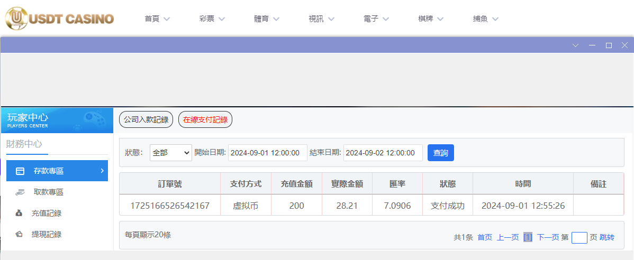Expand the 體育 navigation menu
The height and width of the screenshot is (260, 634).
pos(266,19)
